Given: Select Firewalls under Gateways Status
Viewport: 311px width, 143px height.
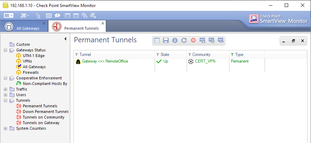Looking at the screenshot, I should click(x=31, y=72).
